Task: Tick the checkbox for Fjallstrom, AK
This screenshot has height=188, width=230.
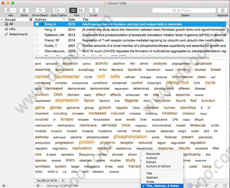Action: pos(37,35)
